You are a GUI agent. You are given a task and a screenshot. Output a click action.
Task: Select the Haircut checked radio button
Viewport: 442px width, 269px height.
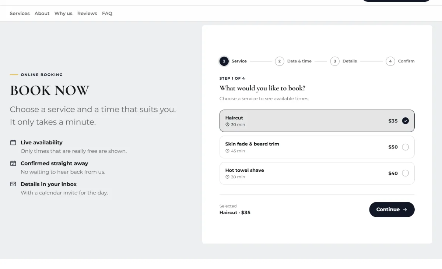coord(406,121)
